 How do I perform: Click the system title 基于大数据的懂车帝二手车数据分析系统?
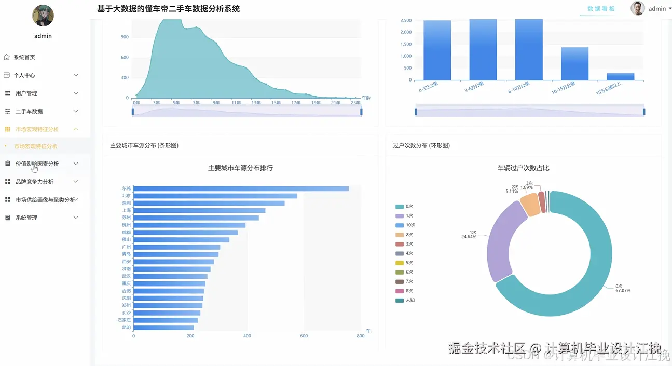[x=169, y=9]
